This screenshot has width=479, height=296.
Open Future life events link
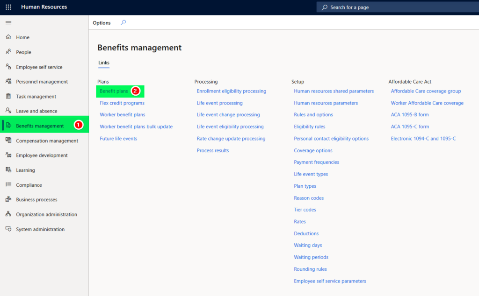[118, 138]
